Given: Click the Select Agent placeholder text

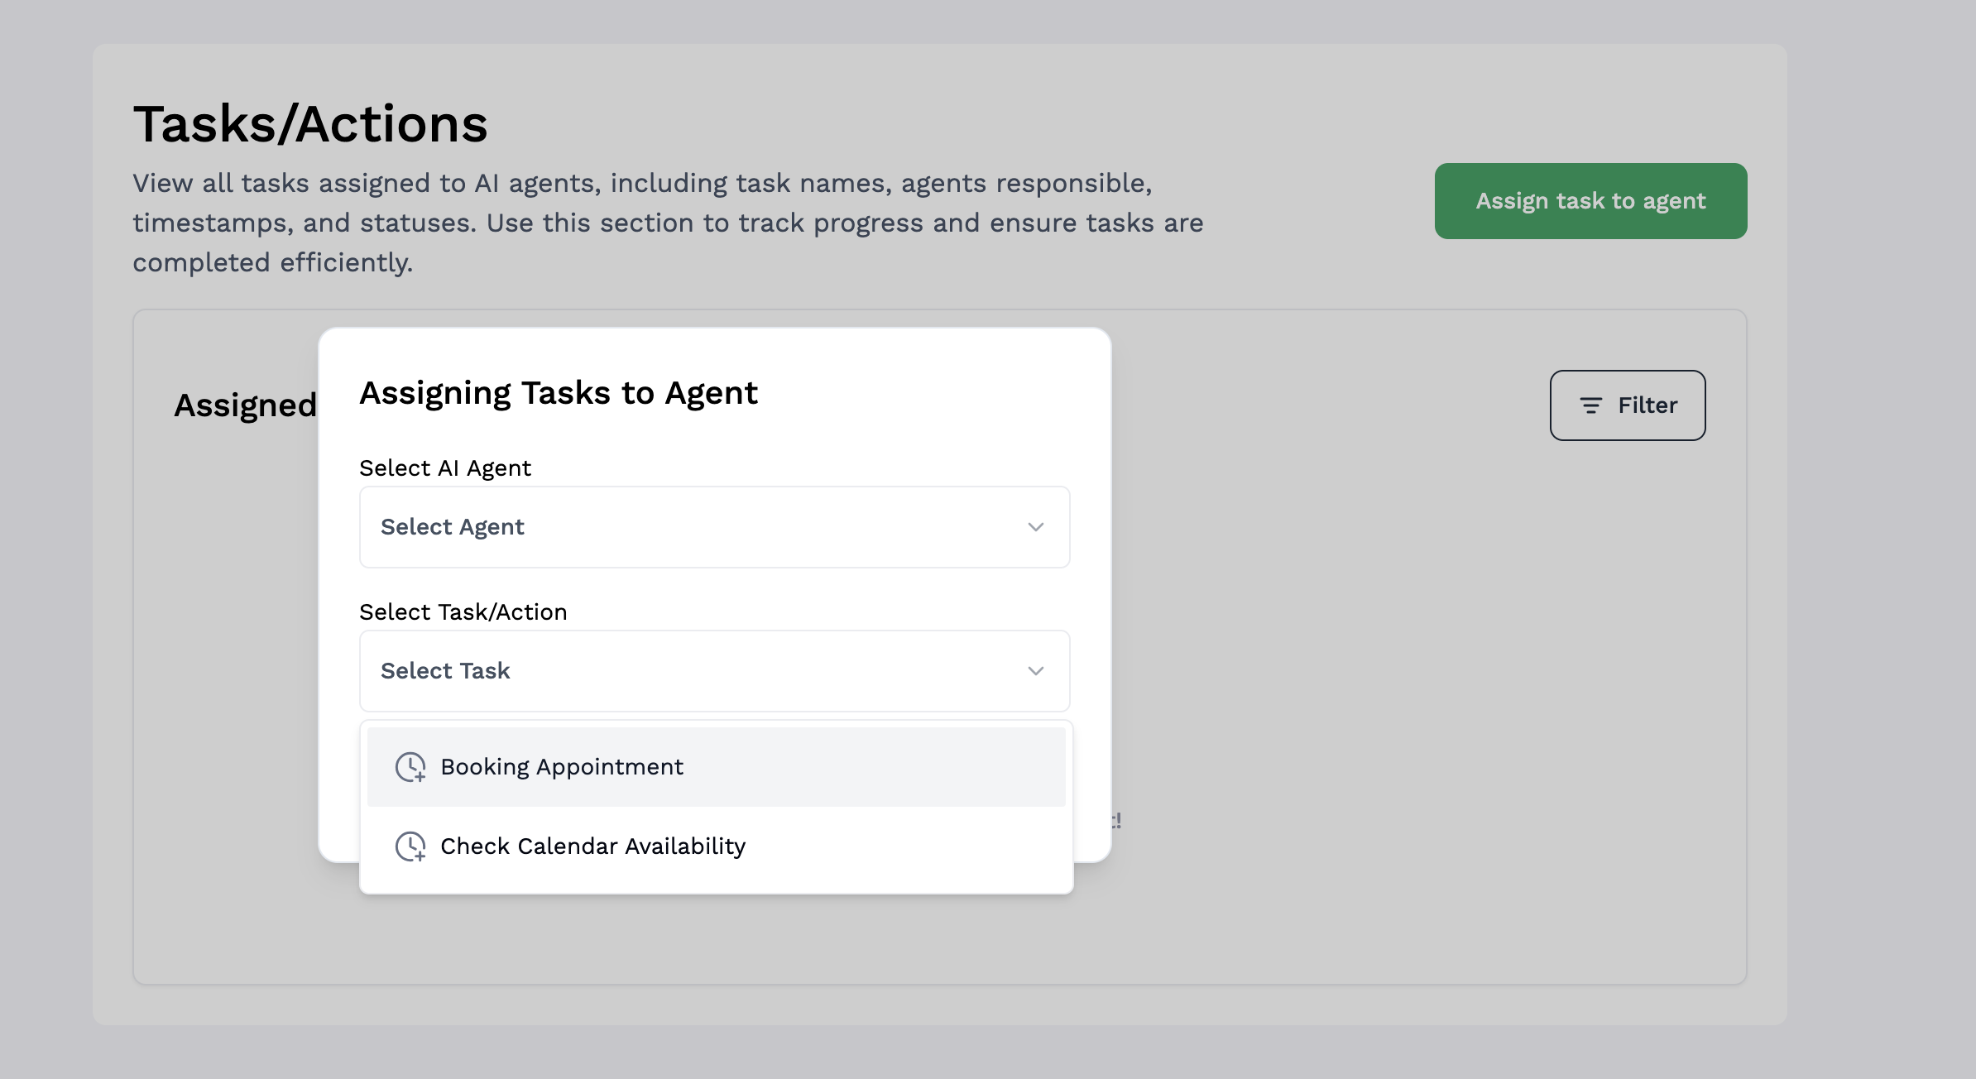Looking at the screenshot, I should tap(452, 527).
